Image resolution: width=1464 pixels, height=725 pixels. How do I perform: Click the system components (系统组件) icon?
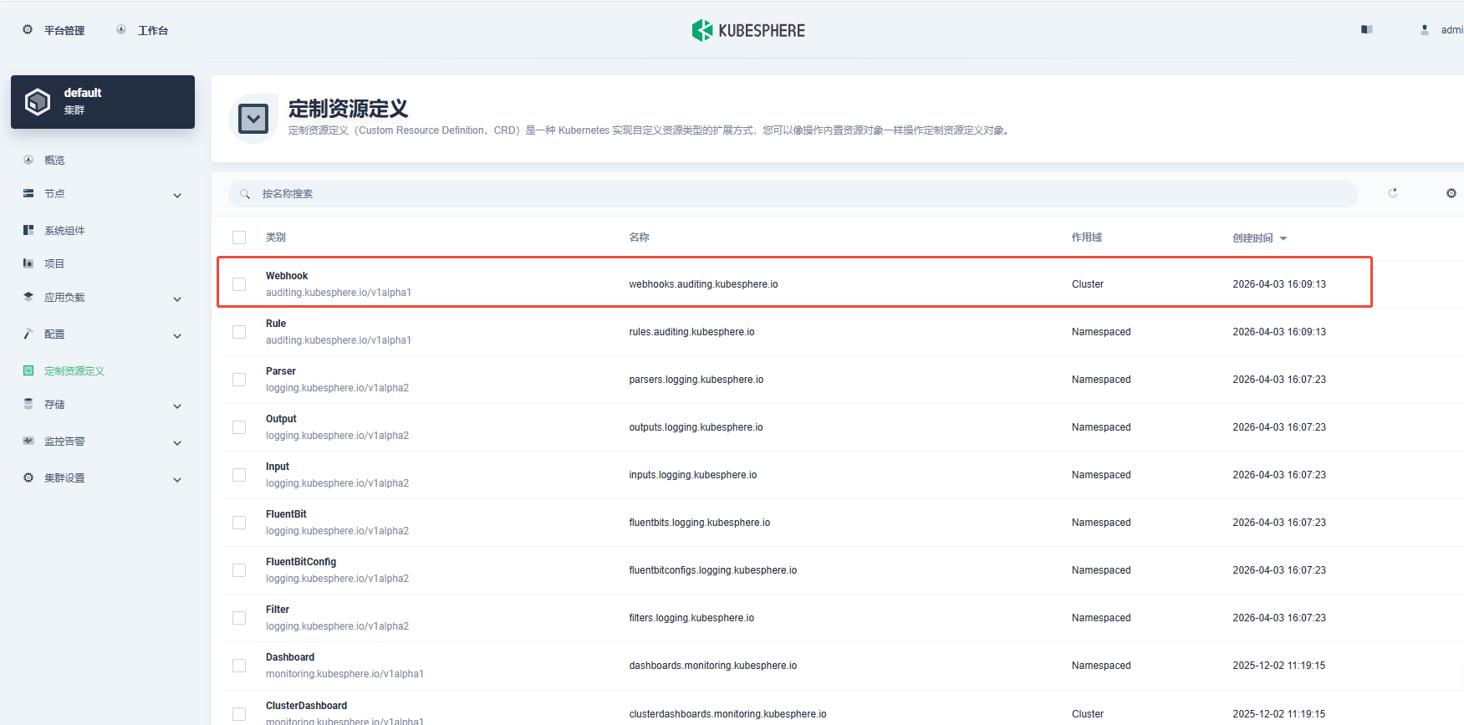point(28,230)
